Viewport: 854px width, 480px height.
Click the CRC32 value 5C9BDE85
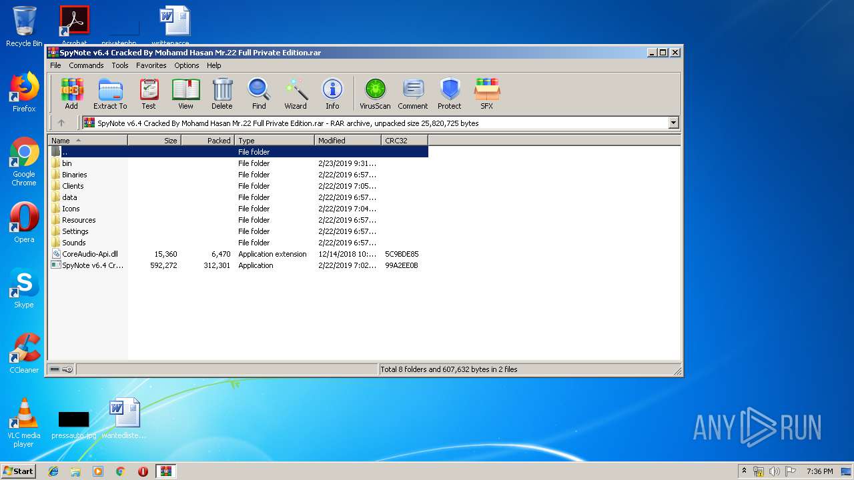pos(402,254)
